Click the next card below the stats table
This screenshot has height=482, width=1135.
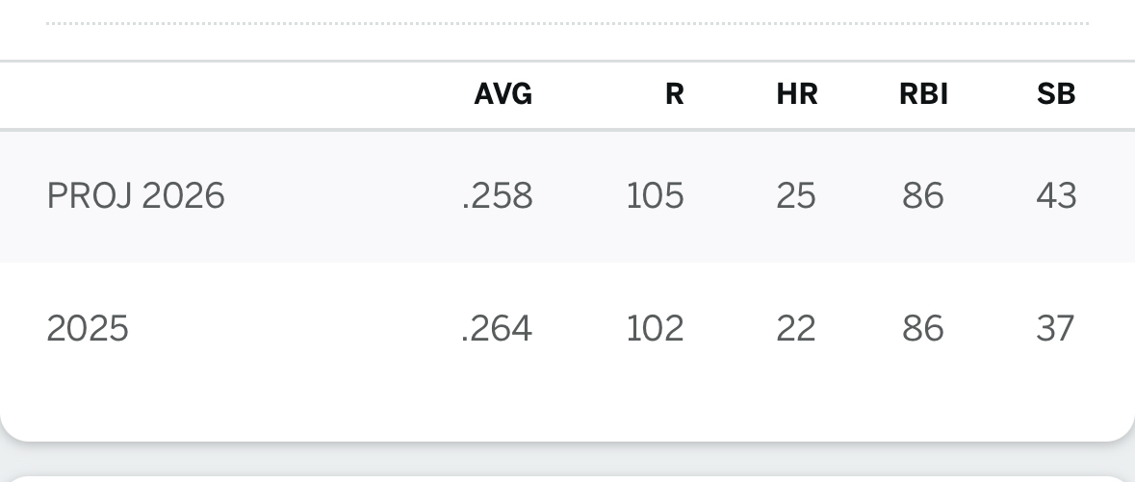(x=567, y=477)
